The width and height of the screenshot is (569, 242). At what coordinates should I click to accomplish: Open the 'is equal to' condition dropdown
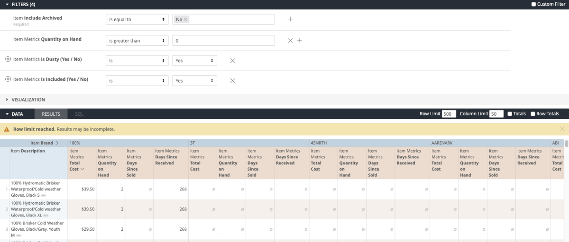coord(137,19)
